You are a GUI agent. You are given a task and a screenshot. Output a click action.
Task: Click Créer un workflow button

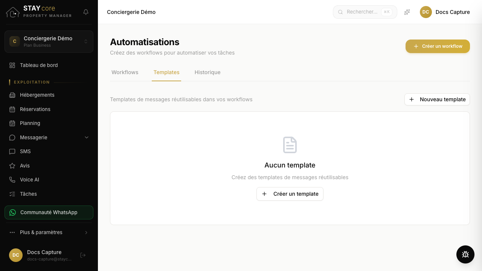click(x=438, y=46)
